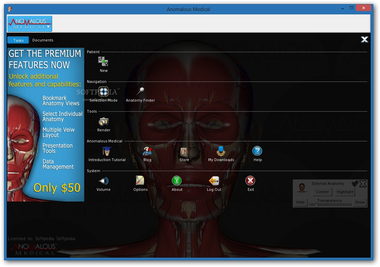Click the External Anatomy head thumbnail

point(302,188)
